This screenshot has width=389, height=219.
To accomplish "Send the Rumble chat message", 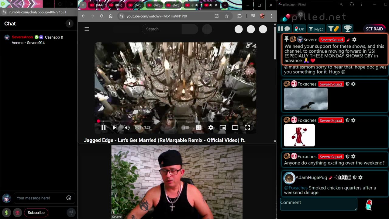I will [x=71, y=213].
